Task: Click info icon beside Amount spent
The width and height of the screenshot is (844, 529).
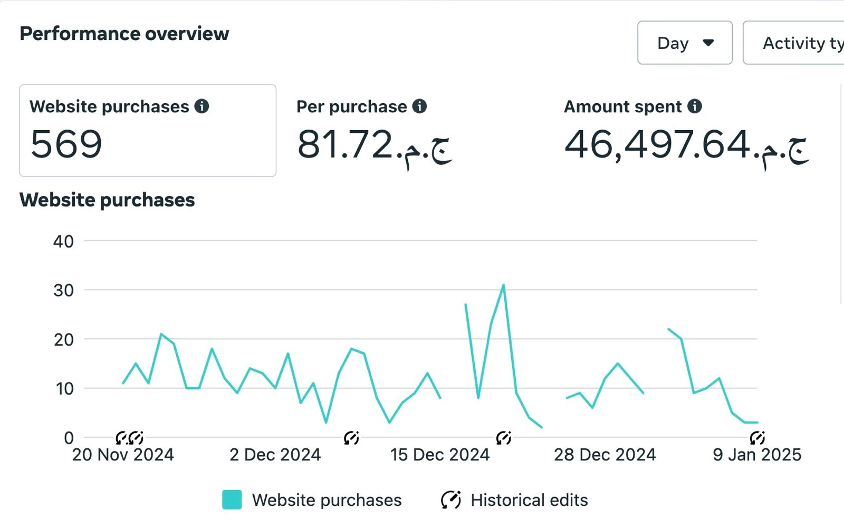Action: tap(695, 106)
